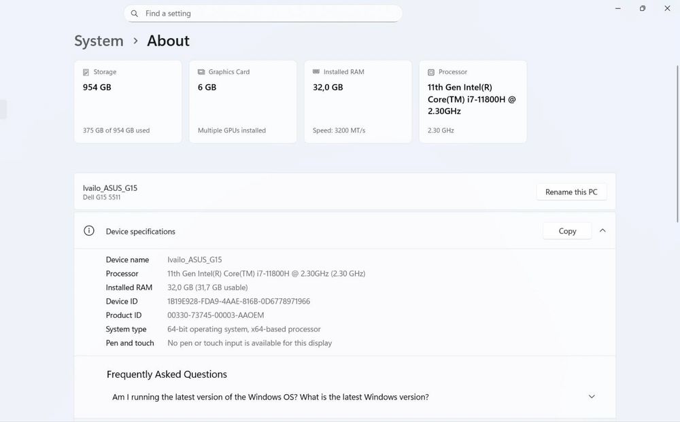This screenshot has height=422, width=680.
Task: Open the 32,0 GB Installed RAM card
Action: point(358,102)
